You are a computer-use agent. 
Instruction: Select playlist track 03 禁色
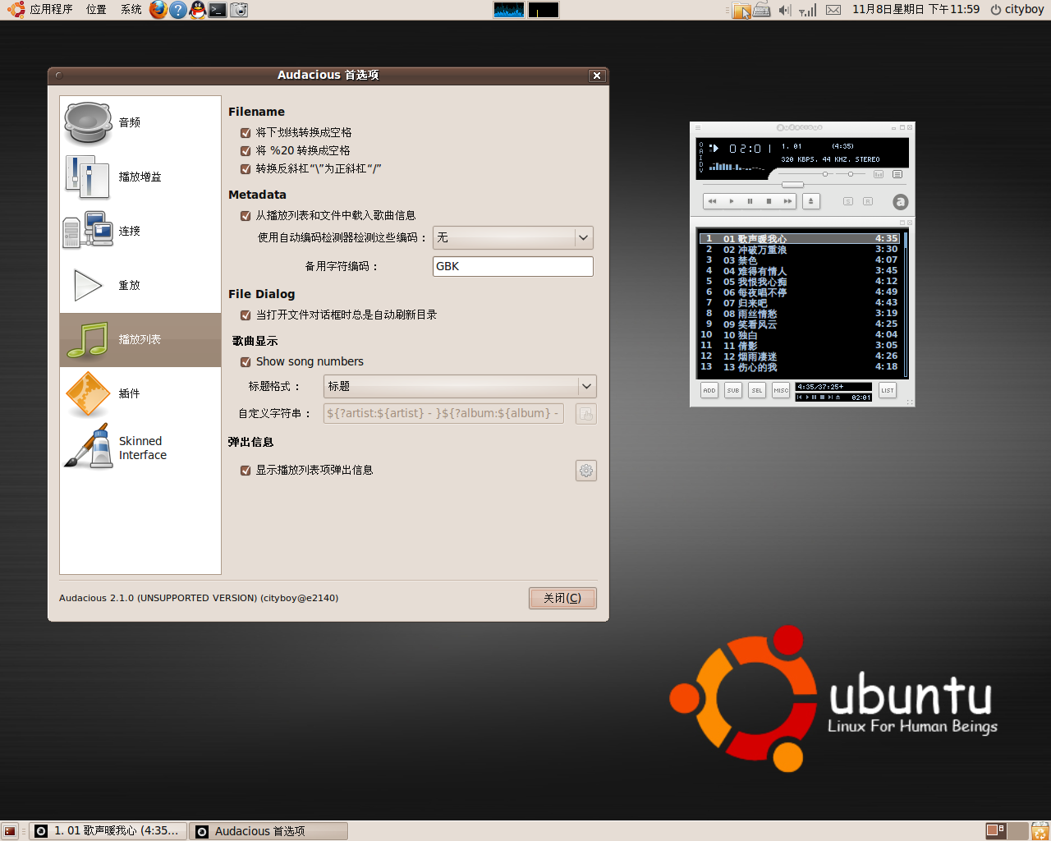[801, 260]
